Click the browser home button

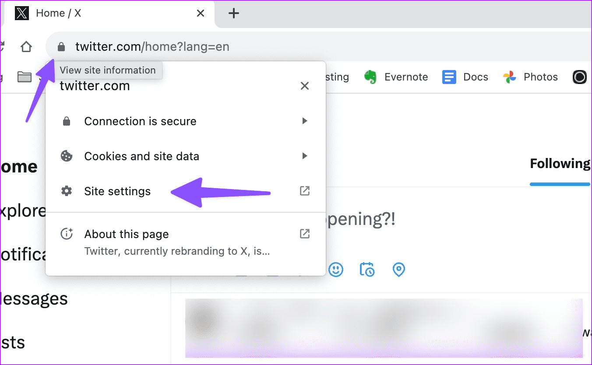click(x=26, y=46)
